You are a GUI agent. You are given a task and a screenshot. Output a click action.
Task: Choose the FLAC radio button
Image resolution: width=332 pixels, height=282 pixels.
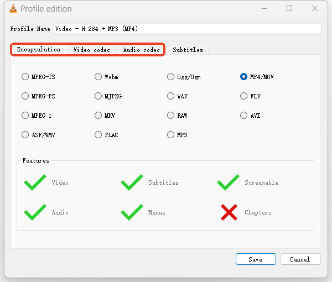click(98, 134)
